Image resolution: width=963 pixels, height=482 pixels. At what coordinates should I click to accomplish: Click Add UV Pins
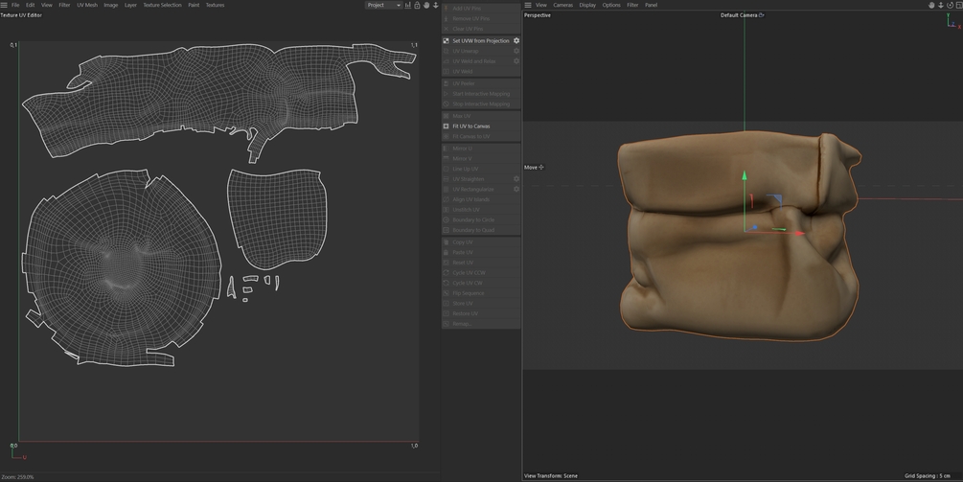pyautogui.click(x=481, y=8)
